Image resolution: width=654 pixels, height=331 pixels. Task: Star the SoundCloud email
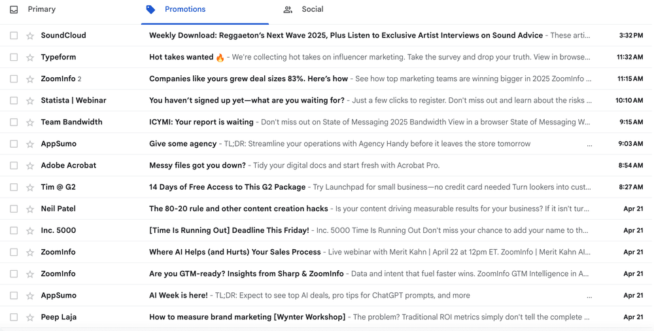pyautogui.click(x=30, y=35)
